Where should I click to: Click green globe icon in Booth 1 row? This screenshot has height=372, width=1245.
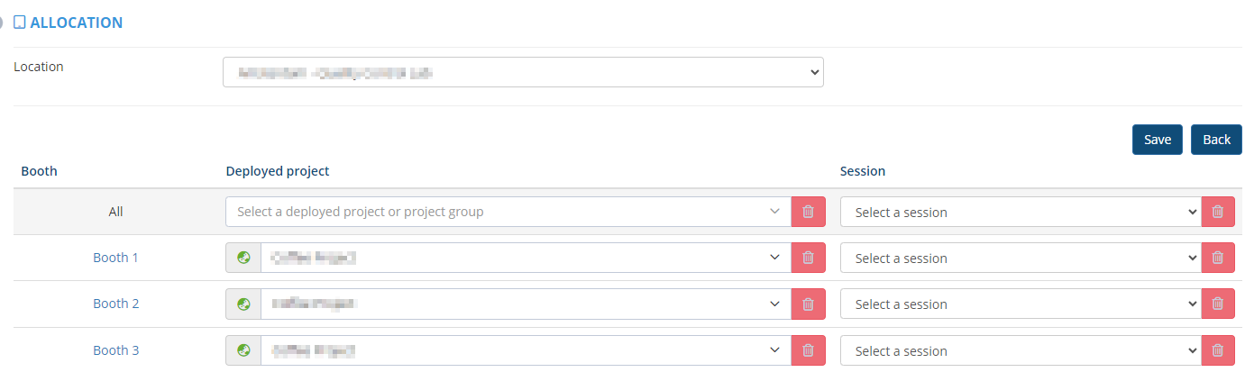coord(243,258)
